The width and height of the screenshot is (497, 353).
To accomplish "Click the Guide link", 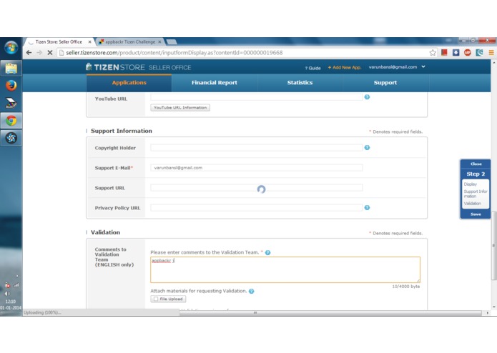I will 313,68.
